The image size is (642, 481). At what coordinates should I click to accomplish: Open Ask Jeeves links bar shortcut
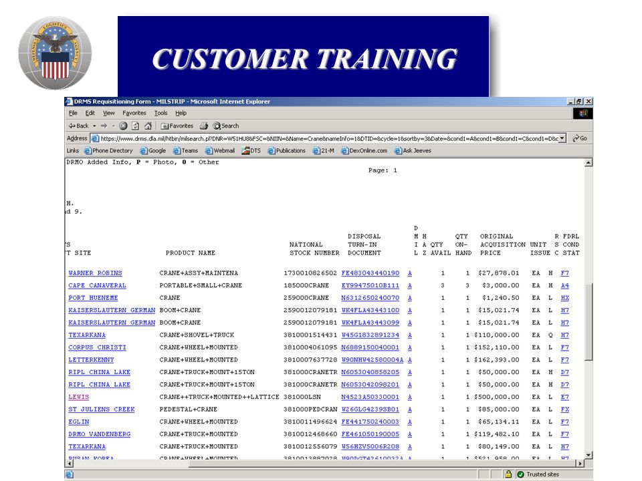[x=413, y=150]
